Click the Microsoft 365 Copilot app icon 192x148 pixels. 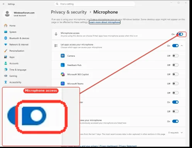click(63, 74)
